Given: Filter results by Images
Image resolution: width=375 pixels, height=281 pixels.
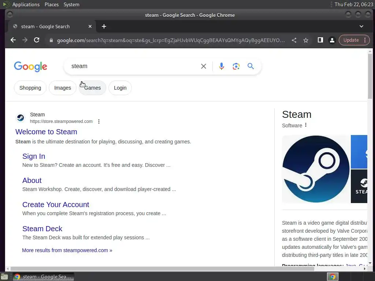Looking at the screenshot, I should (x=63, y=88).
